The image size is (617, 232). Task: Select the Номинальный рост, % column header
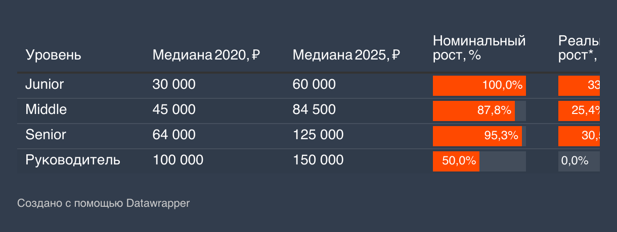(x=479, y=48)
